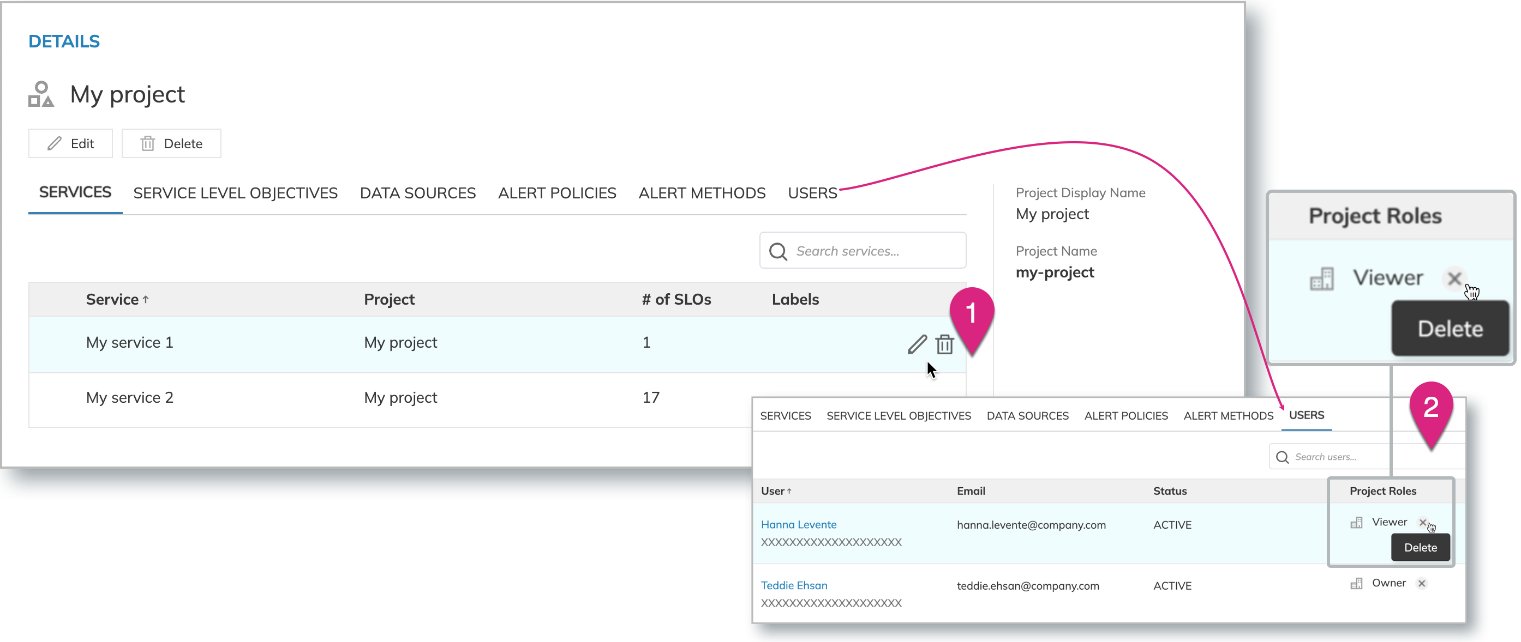Open the SERVICES tab in main window

[x=75, y=192]
